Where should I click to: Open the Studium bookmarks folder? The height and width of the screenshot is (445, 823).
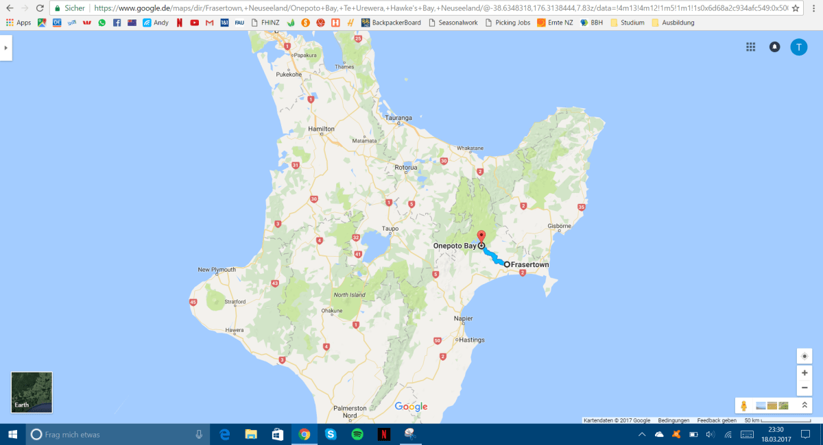627,23
